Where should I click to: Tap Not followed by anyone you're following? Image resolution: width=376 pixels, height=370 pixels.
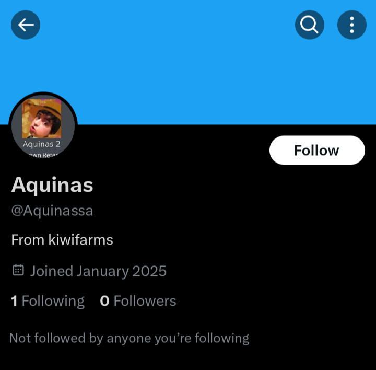click(129, 338)
